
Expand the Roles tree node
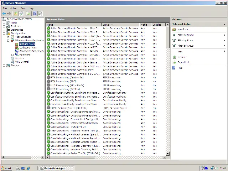tap(4, 22)
